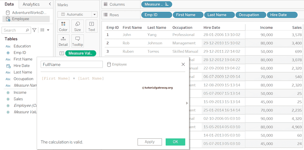Open the Detail marks card
Screen dimensions: 304x150
point(63,41)
